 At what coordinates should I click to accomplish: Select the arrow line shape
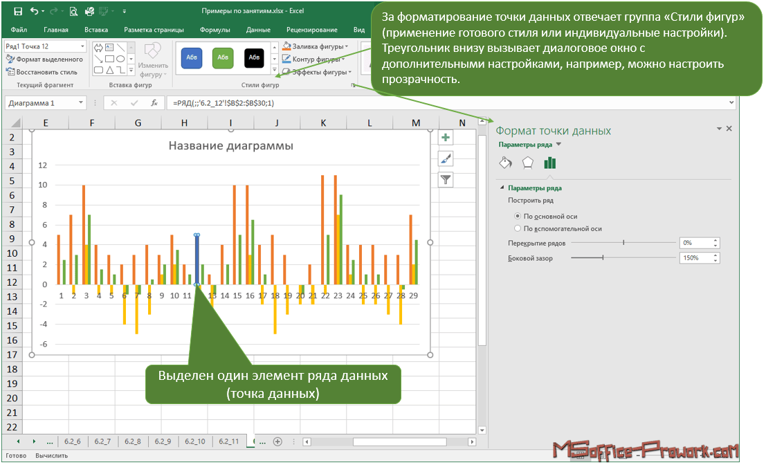(x=99, y=59)
